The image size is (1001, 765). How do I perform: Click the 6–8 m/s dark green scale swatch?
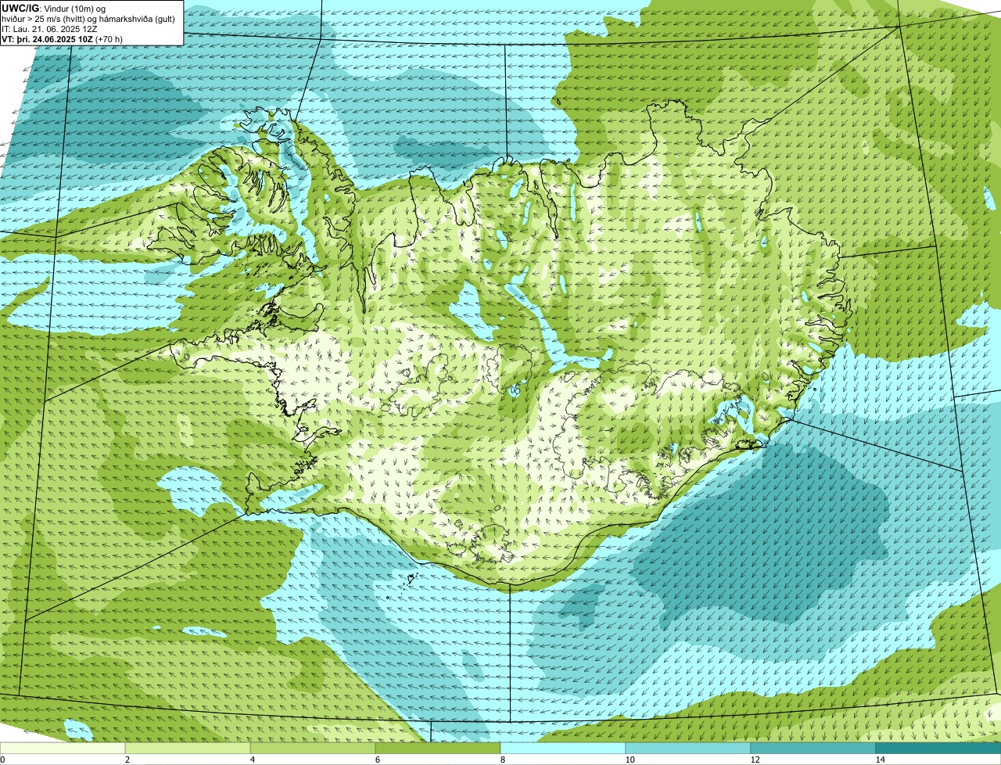click(x=438, y=748)
